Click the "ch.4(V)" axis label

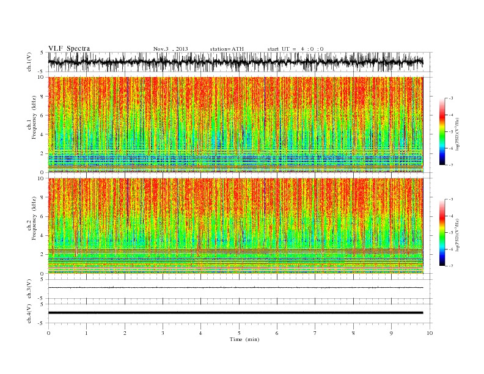click(x=29, y=313)
